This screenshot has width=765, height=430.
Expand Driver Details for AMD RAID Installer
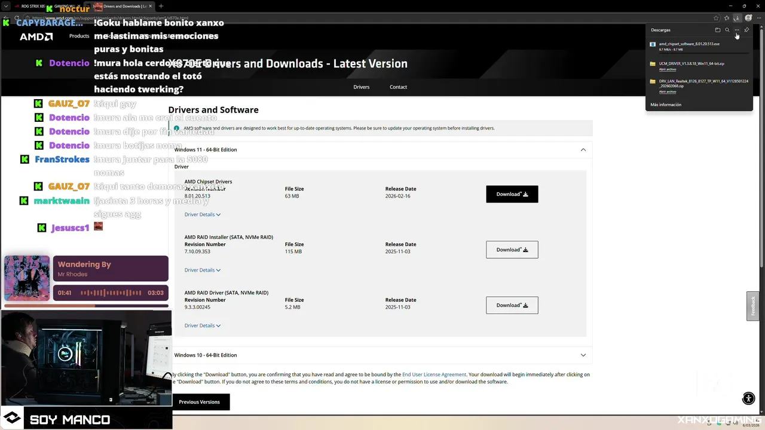(203, 270)
